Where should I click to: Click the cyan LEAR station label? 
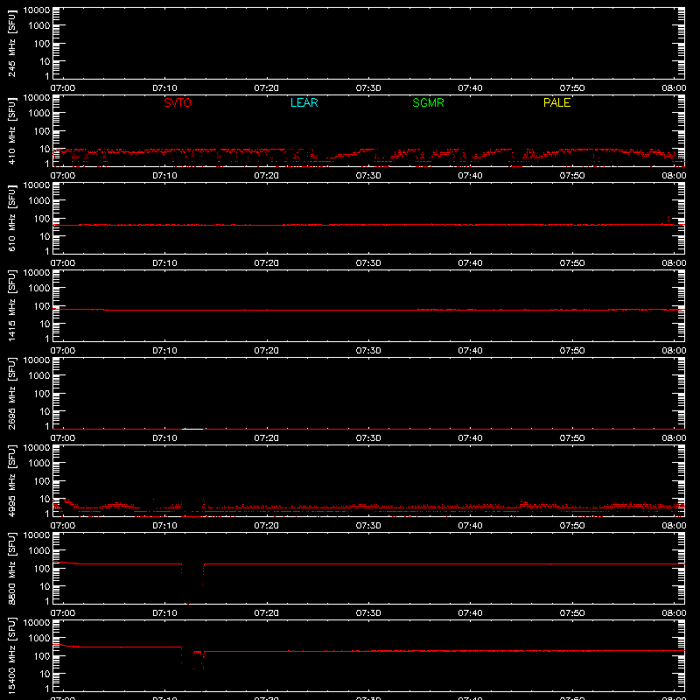304,102
